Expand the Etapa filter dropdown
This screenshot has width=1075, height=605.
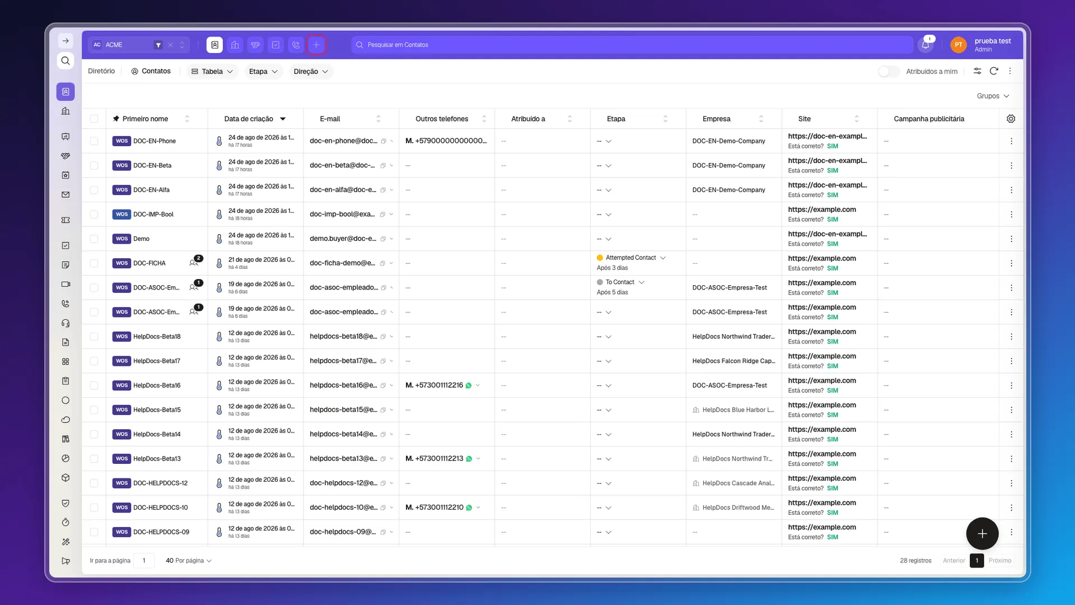(x=263, y=71)
